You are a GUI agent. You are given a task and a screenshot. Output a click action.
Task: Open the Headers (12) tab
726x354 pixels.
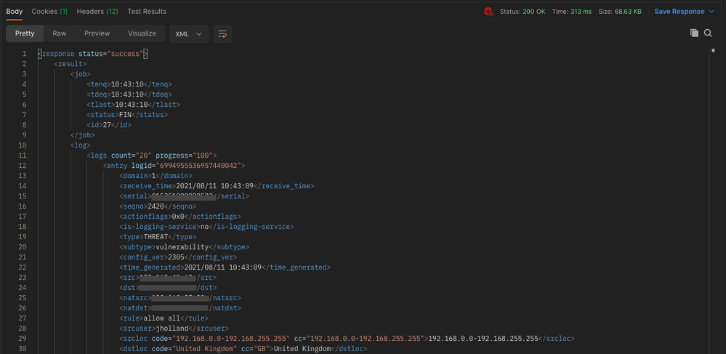[x=97, y=12]
